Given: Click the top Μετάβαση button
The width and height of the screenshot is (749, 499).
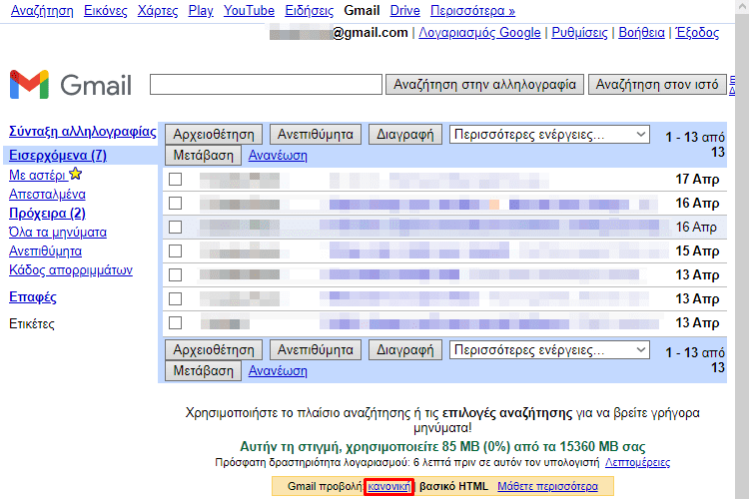Looking at the screenshot, I should (203, 156).
